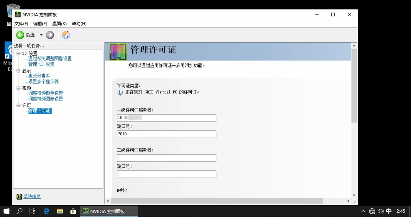The height and width of the screenshot is (217, 411).
Task: Click the vertical scrollbar down arrow
Action: click(x=354, y=195)
